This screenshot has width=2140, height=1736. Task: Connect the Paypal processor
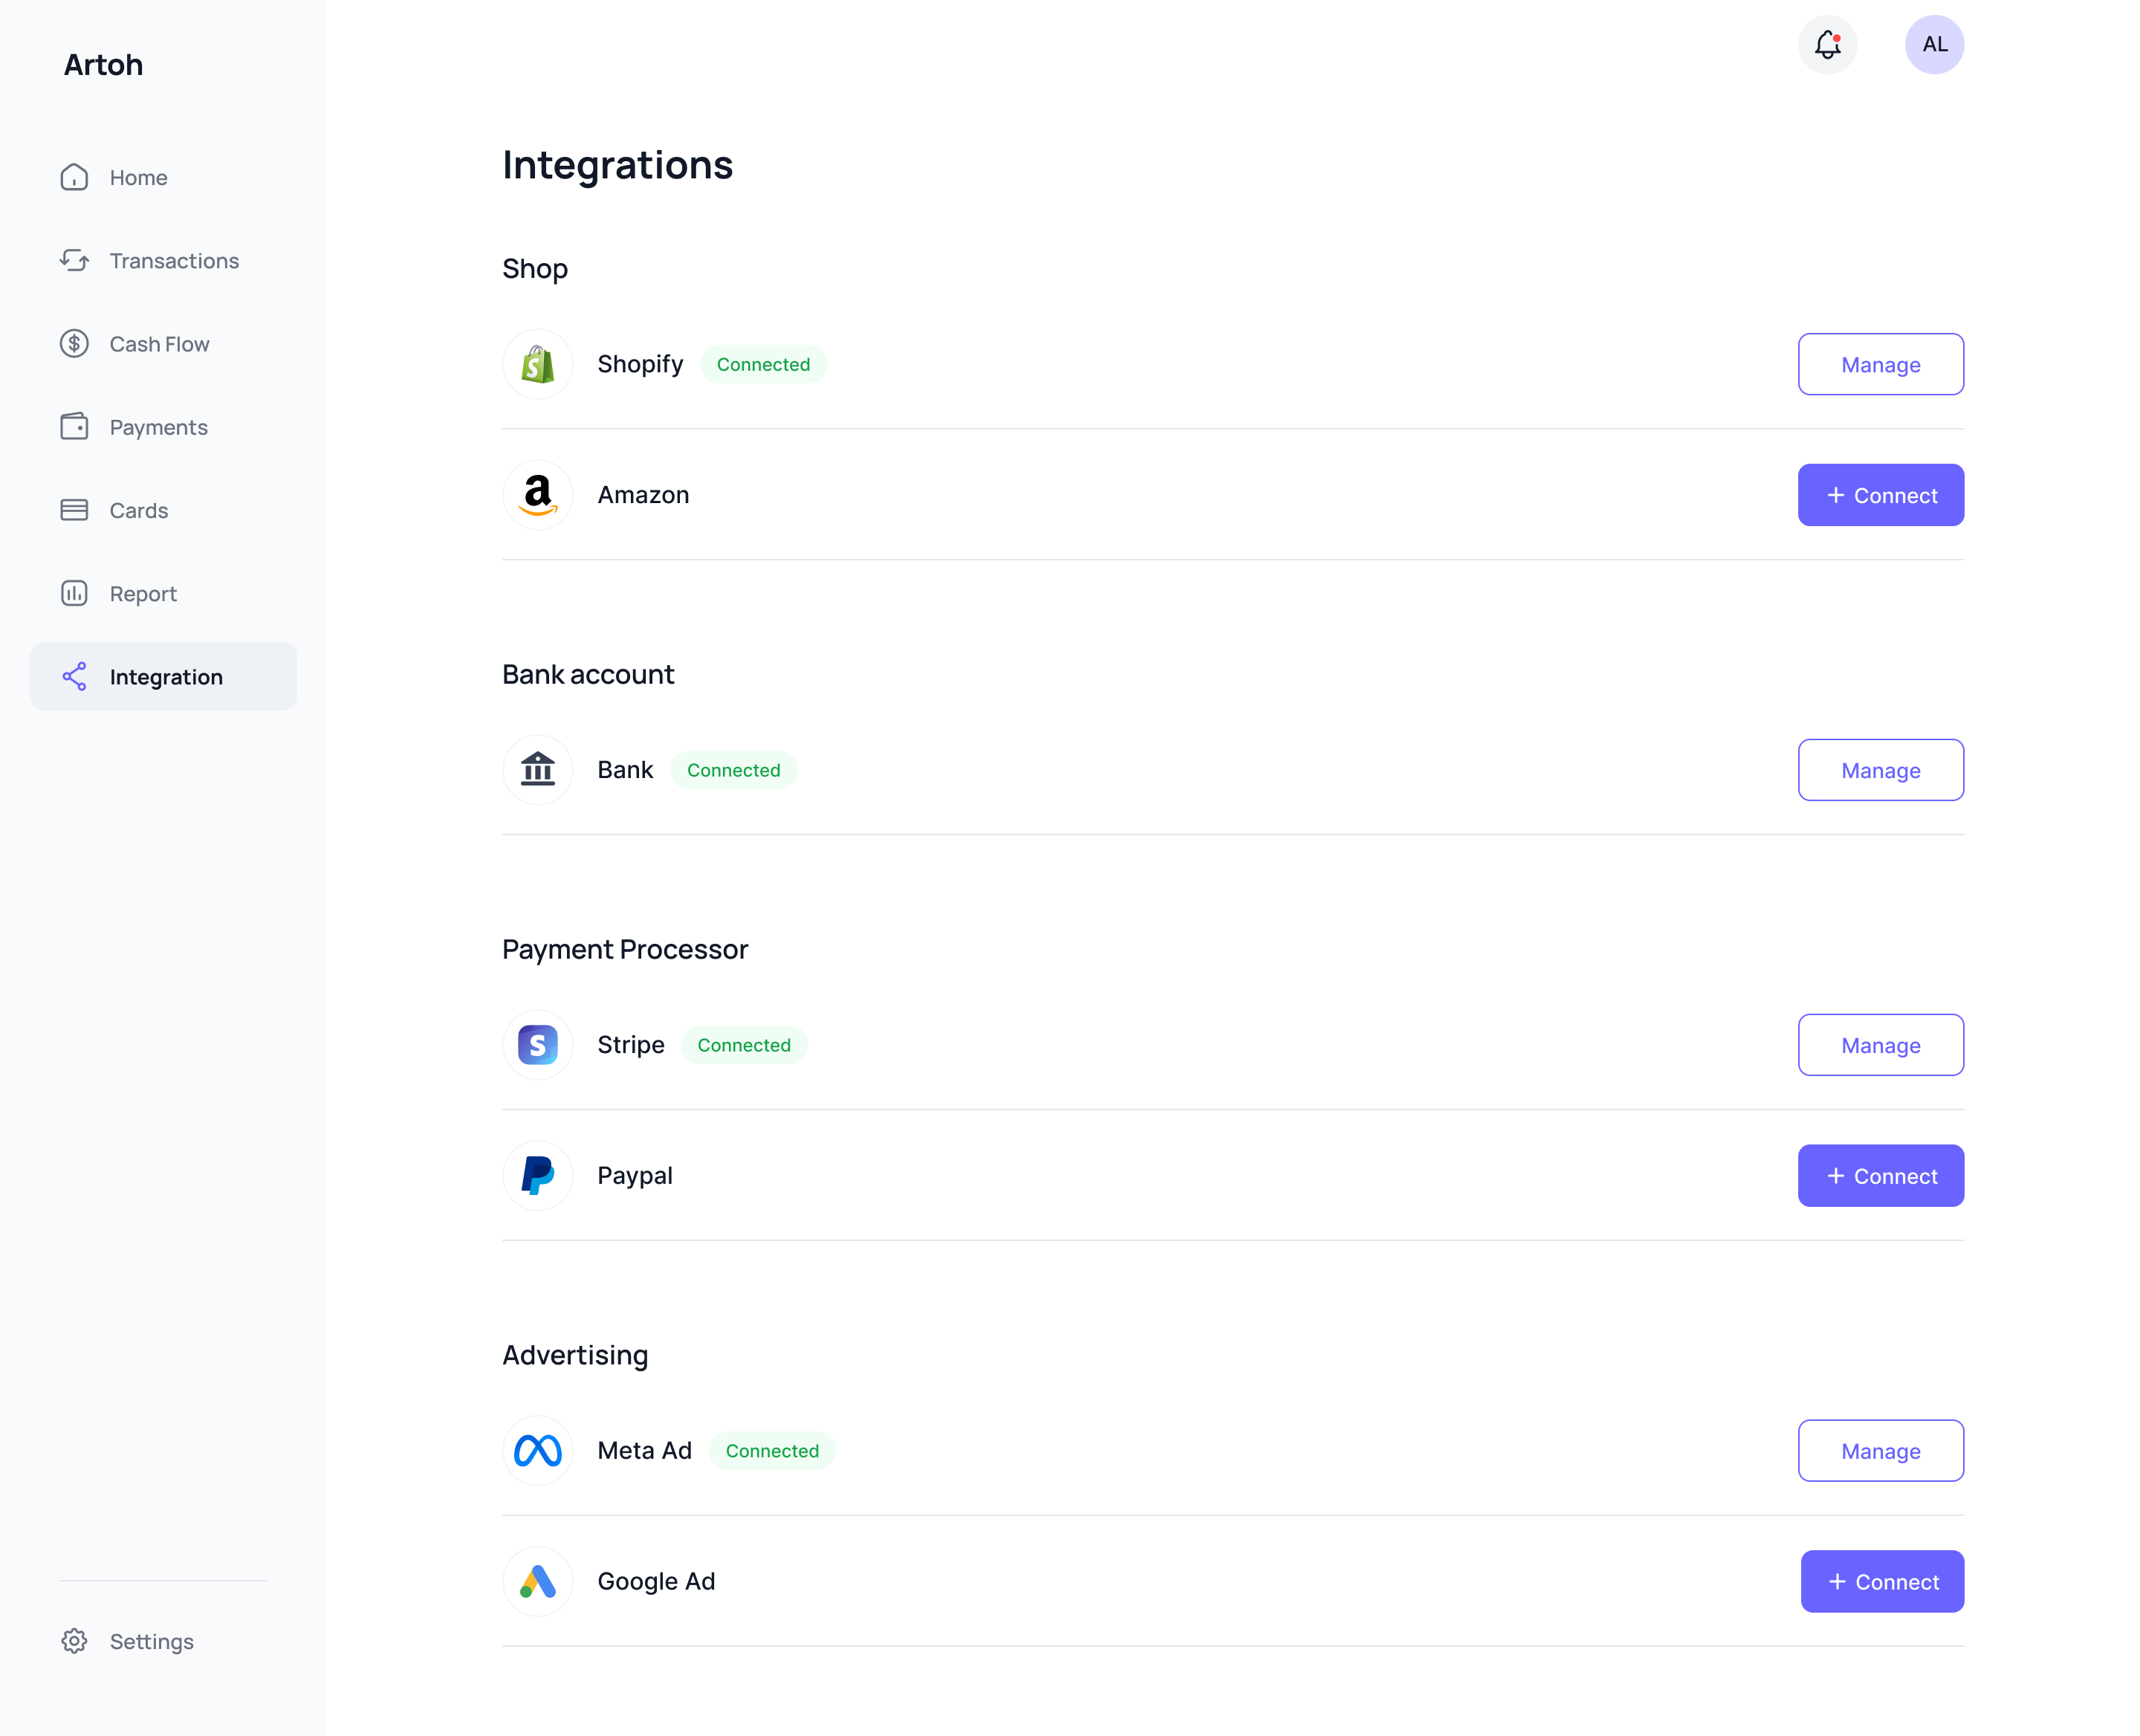tap(1880, 1176)
